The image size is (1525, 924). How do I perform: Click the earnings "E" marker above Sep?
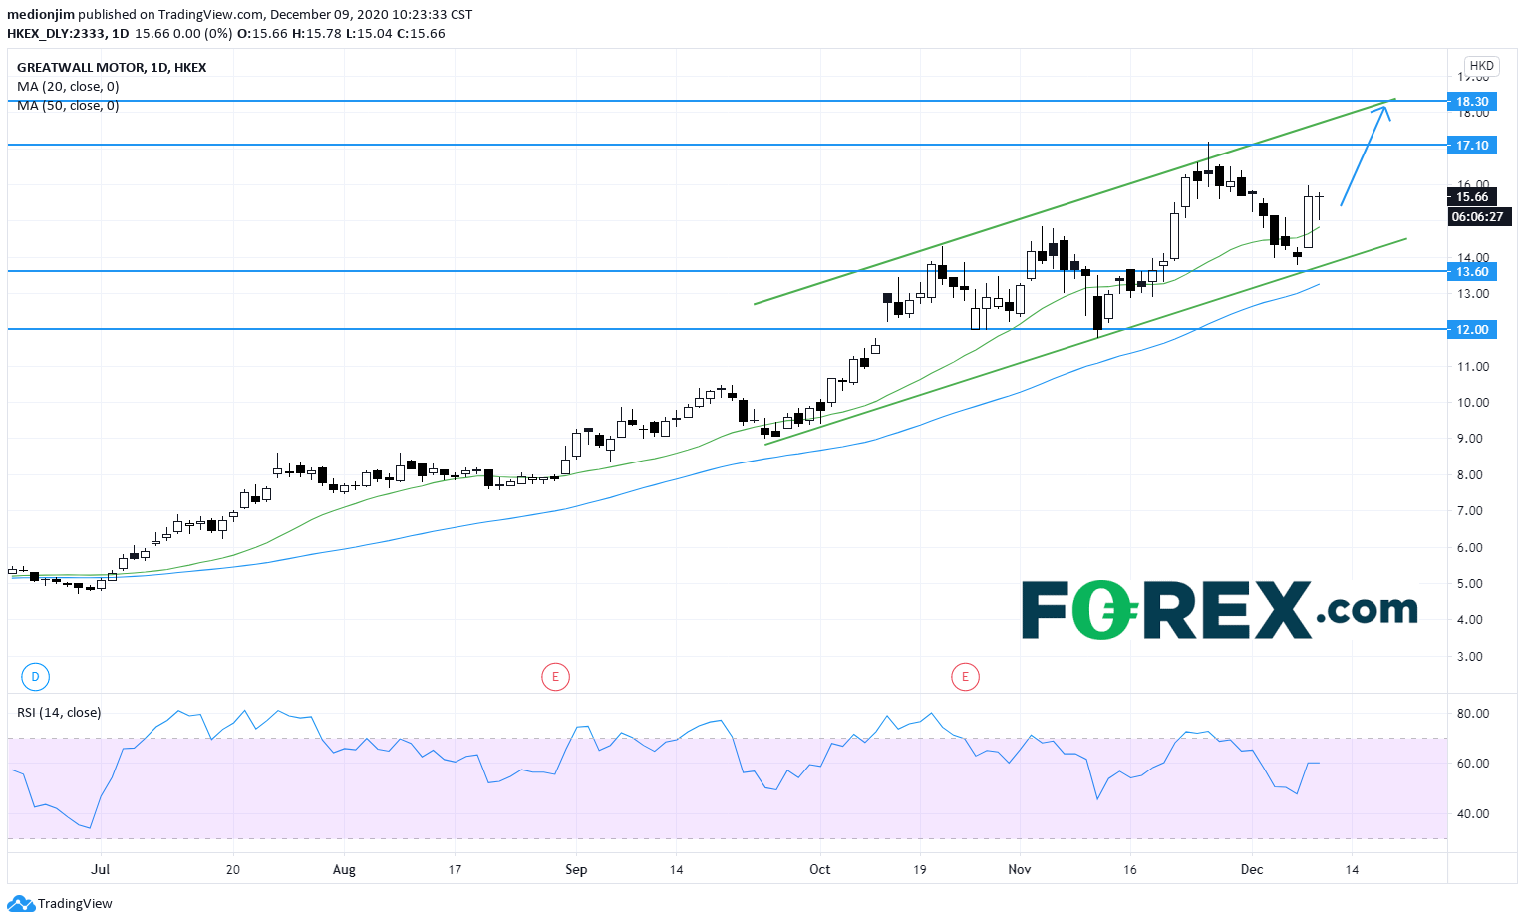(555, 678)
